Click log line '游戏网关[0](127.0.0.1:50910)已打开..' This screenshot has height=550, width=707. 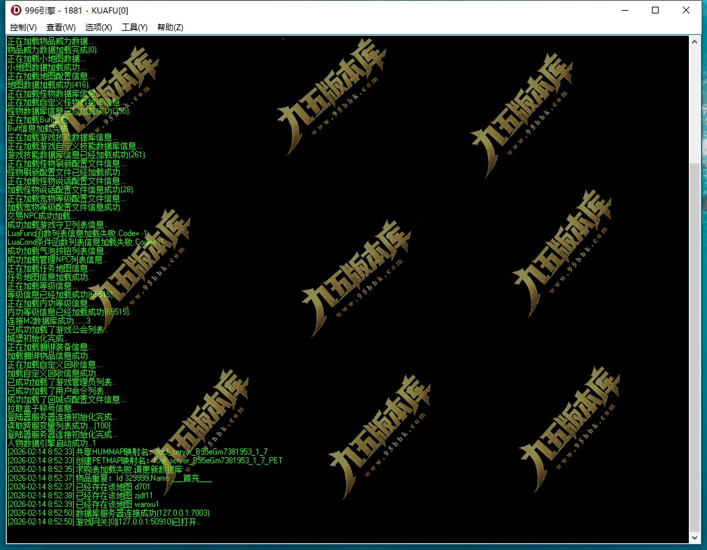[104, 522]
